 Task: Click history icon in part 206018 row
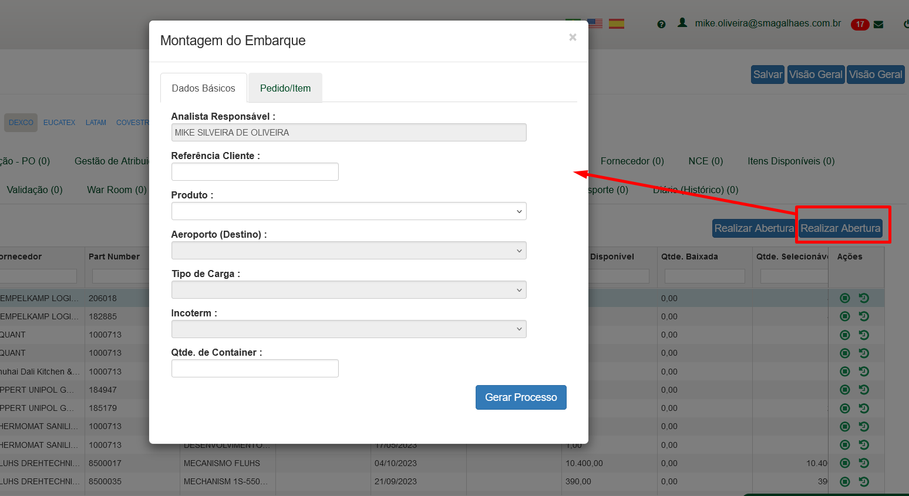(x=864, y=298)
